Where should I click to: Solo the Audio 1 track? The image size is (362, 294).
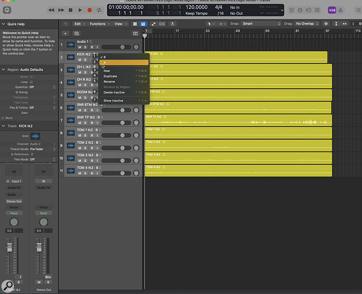pyautogui.click(x=85, y=47)
